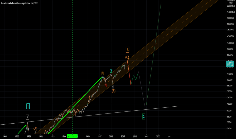This screenshot has width=236, height=139.
Task: Click the 9000.0 price scale label
Action: pos(230,80)
